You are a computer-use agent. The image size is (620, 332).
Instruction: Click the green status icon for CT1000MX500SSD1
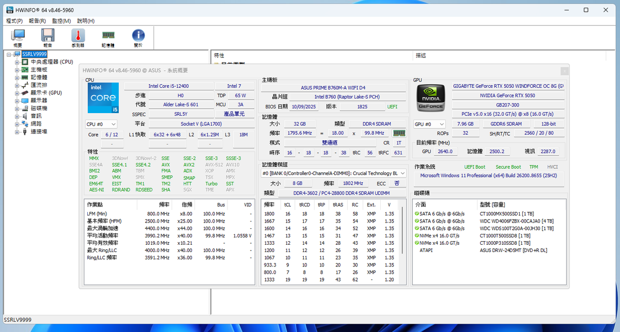click(416, 214)
